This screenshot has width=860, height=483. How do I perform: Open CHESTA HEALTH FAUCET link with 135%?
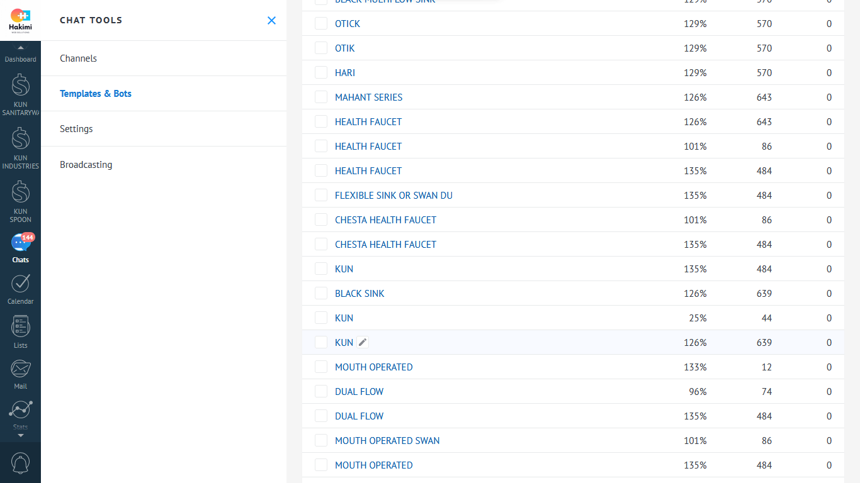385,245
